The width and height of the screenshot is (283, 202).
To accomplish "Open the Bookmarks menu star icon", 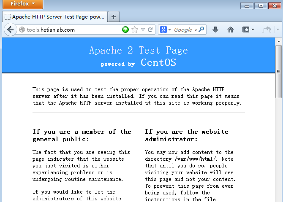I will [x=246, y=30].
